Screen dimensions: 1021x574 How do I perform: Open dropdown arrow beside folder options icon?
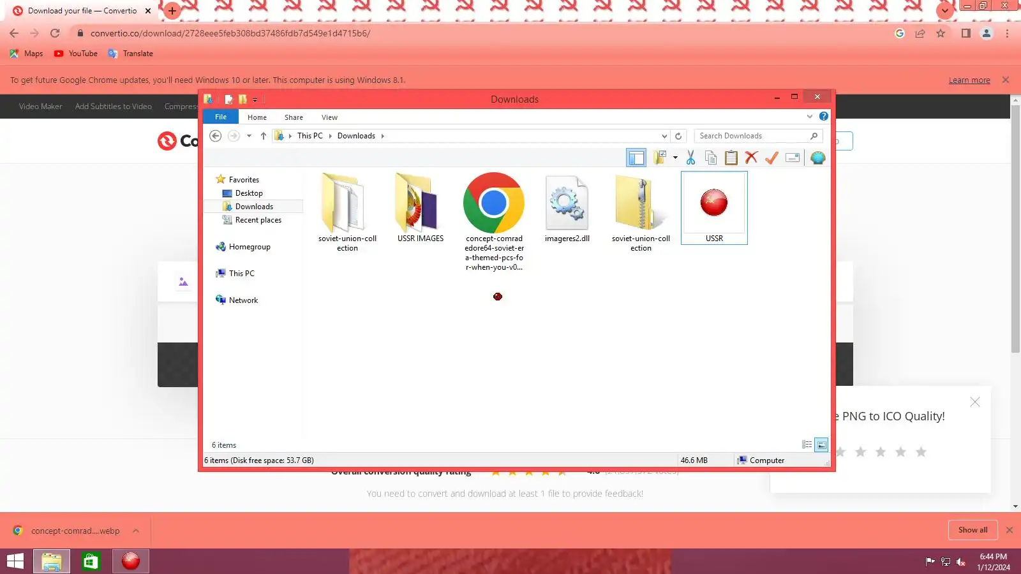coord(675,158)
